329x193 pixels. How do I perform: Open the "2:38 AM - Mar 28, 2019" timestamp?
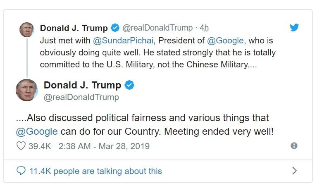click(x=104, y=146)
